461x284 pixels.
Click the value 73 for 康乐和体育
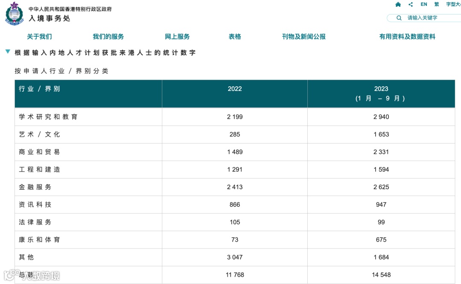pyautogui.click(x=235, y=240)
